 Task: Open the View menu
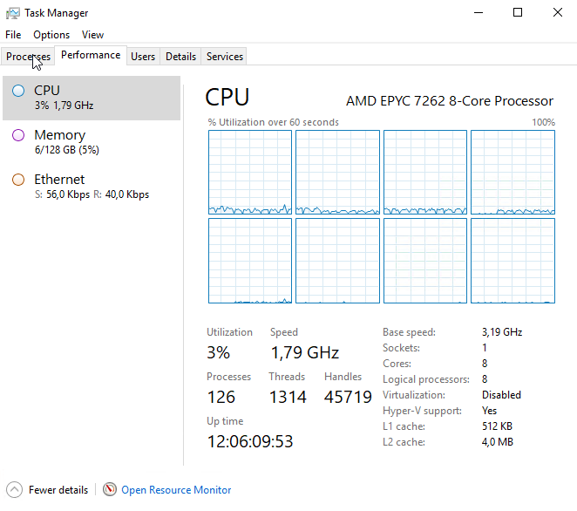[x=92, y=35]
